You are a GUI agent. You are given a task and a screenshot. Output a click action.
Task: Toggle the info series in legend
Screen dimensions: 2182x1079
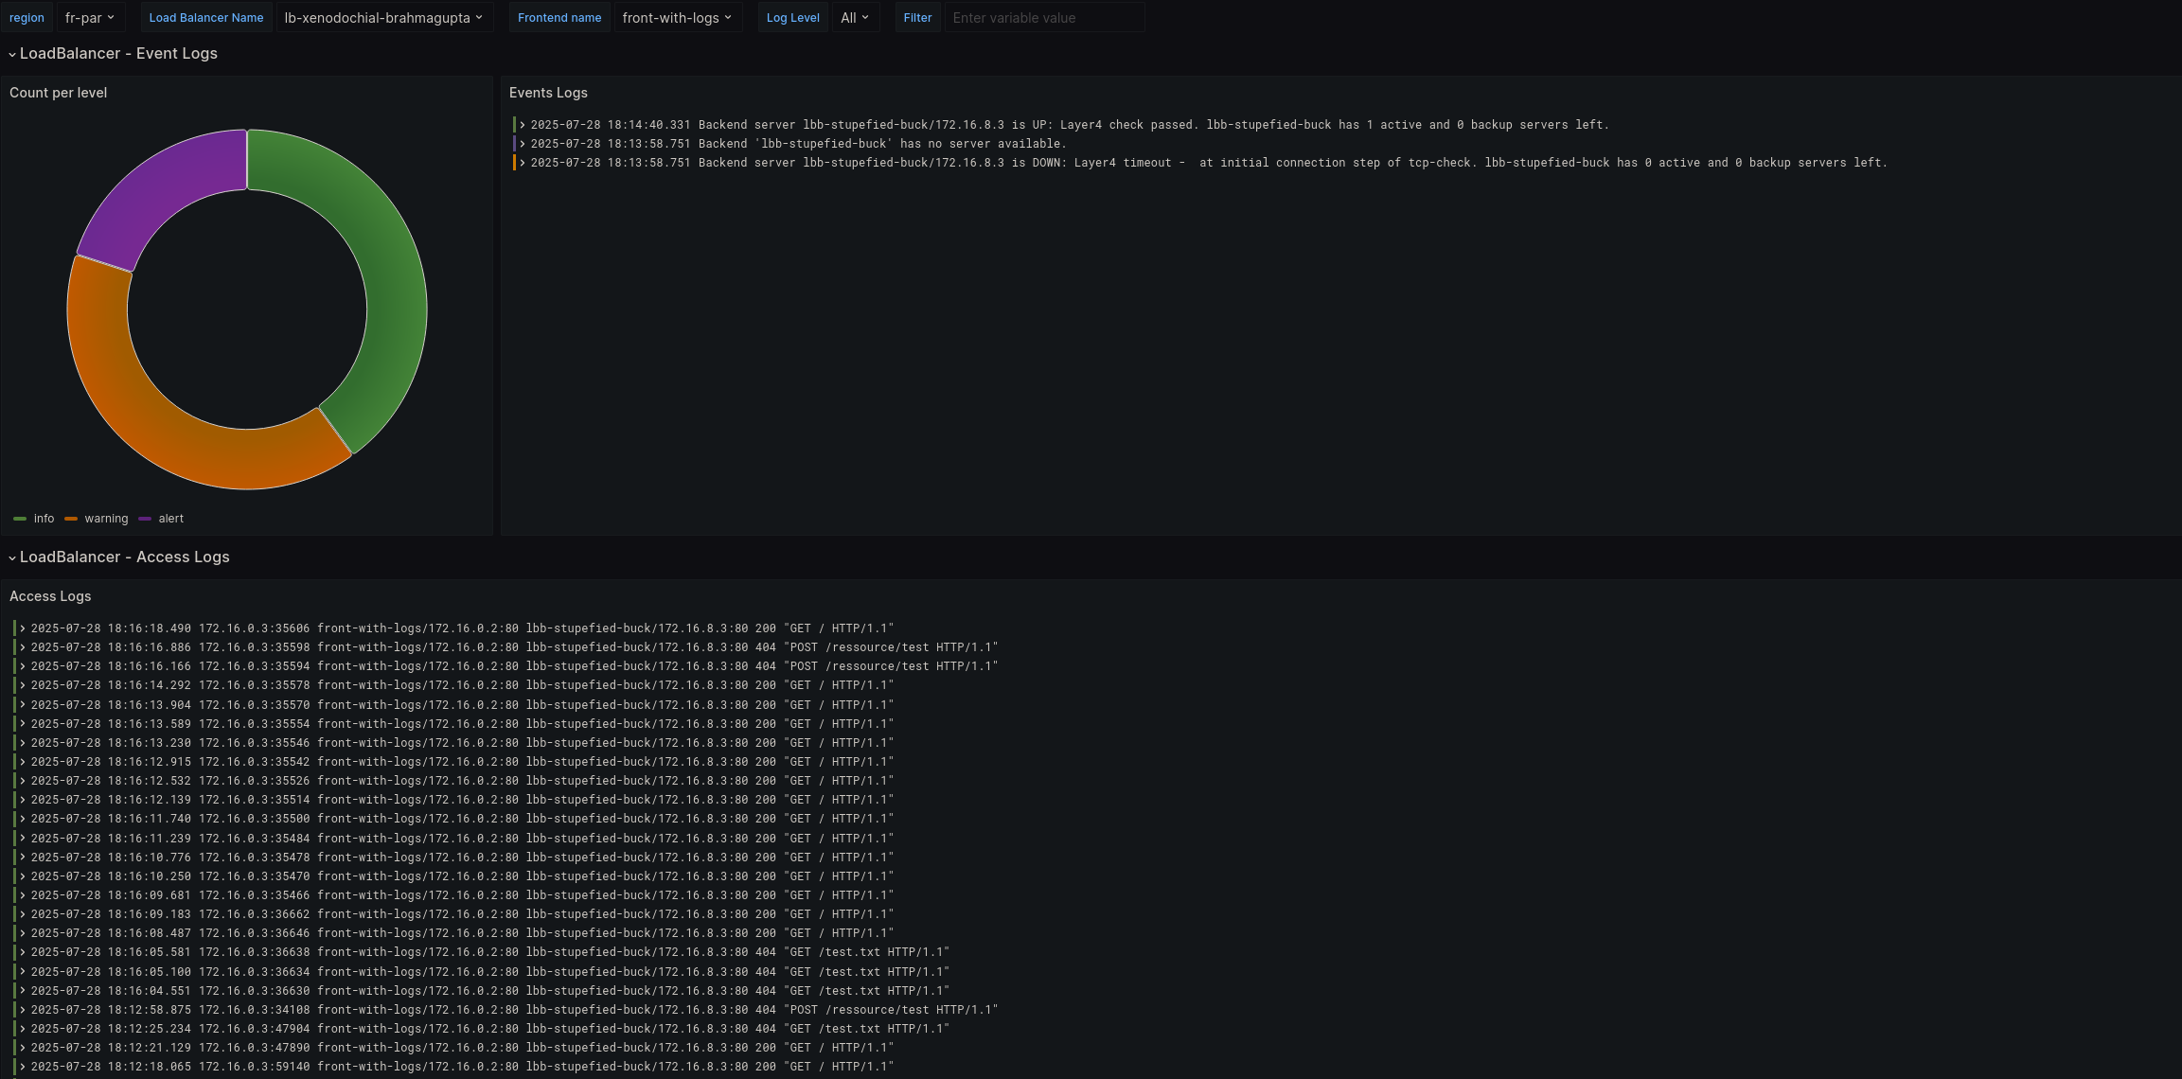pyautogui.click(x=44, y=519)
